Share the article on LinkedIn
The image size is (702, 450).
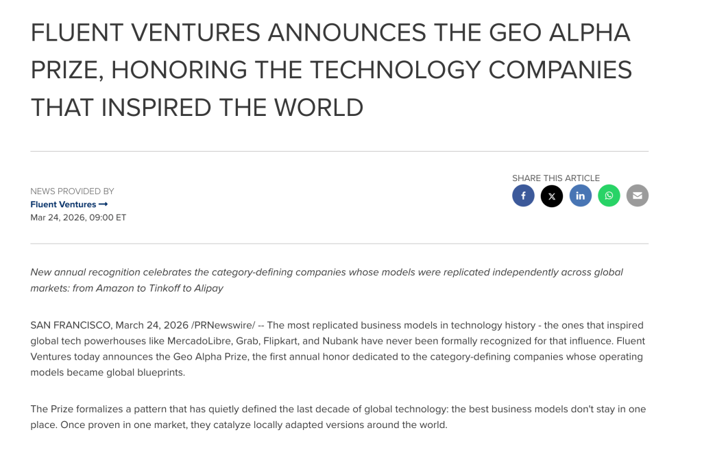coord(580,196)
